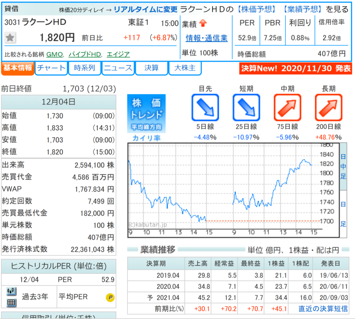Click the 出来高 value 2,594,100 株
This screenshot has height=319, width=355.
(x=95, y=165)
